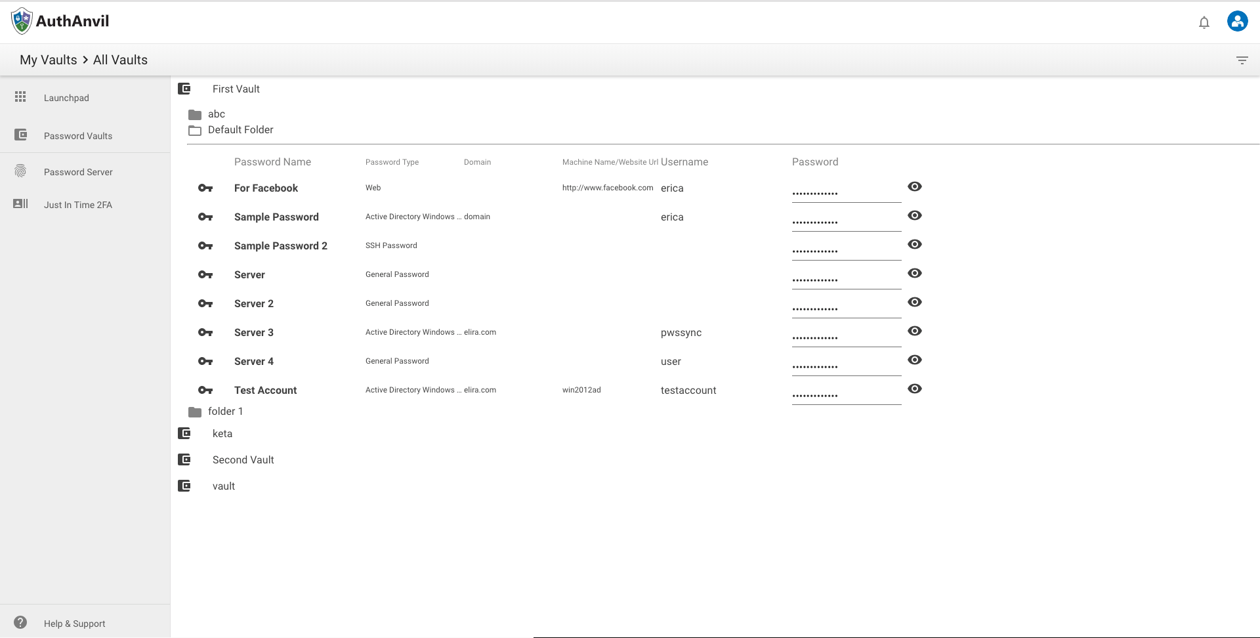Image resolution: width=1260 pixels, height=638 pixels.
Task: Click the Just In Time 2FA icon
Action: 20,204
